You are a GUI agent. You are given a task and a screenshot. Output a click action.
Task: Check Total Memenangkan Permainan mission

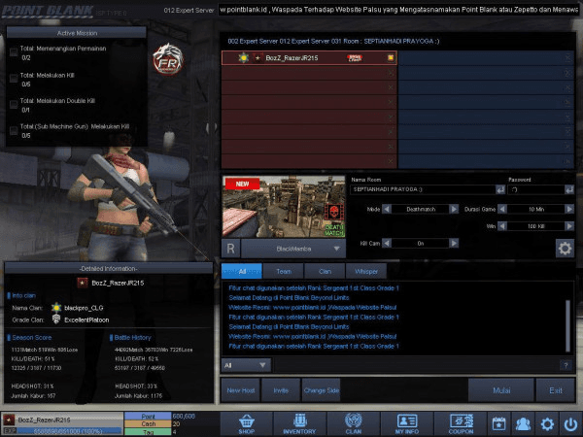[x=14, y=52]
